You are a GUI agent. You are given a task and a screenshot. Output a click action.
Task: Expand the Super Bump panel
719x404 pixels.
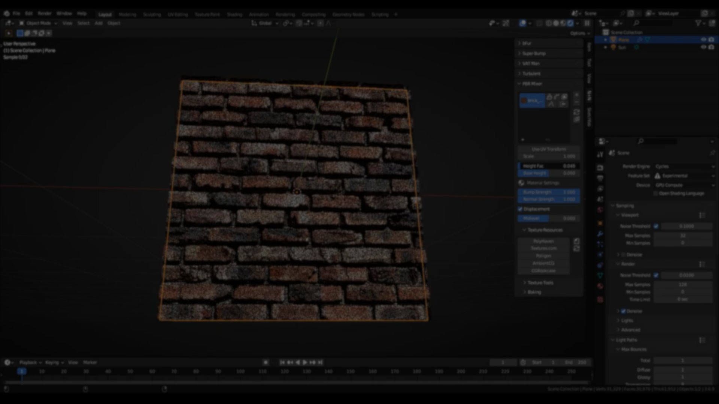coord(534,53)
